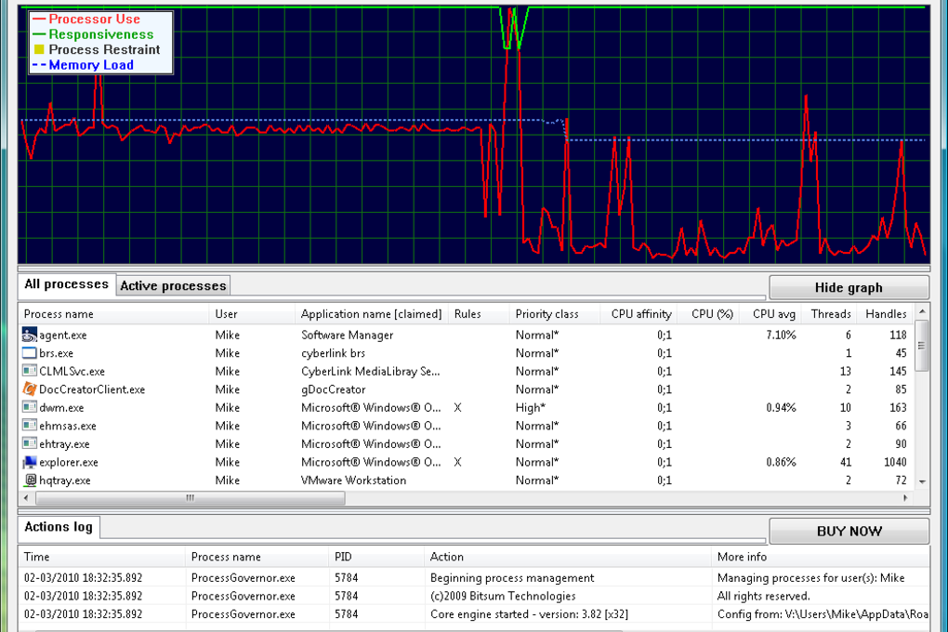Click the process list scroll down arrow
Viewport: 948px width, 632px height.
tap(921, 482)
